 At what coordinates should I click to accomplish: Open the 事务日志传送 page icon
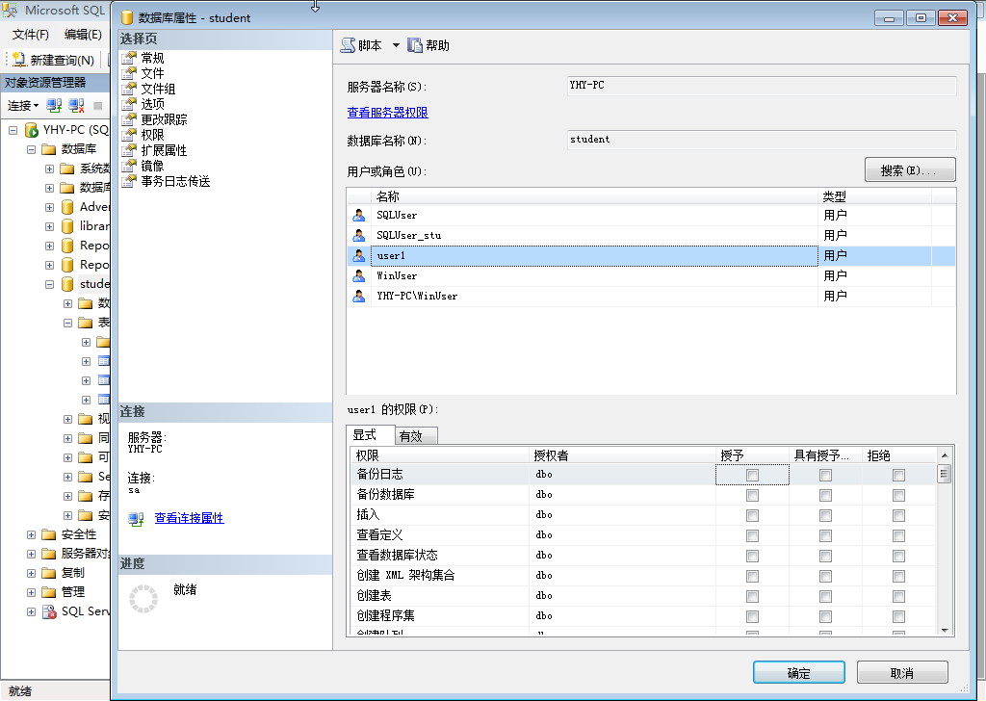pos(129,181)
